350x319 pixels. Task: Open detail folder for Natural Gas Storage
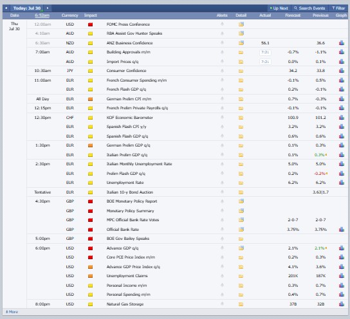coord(241,304)
